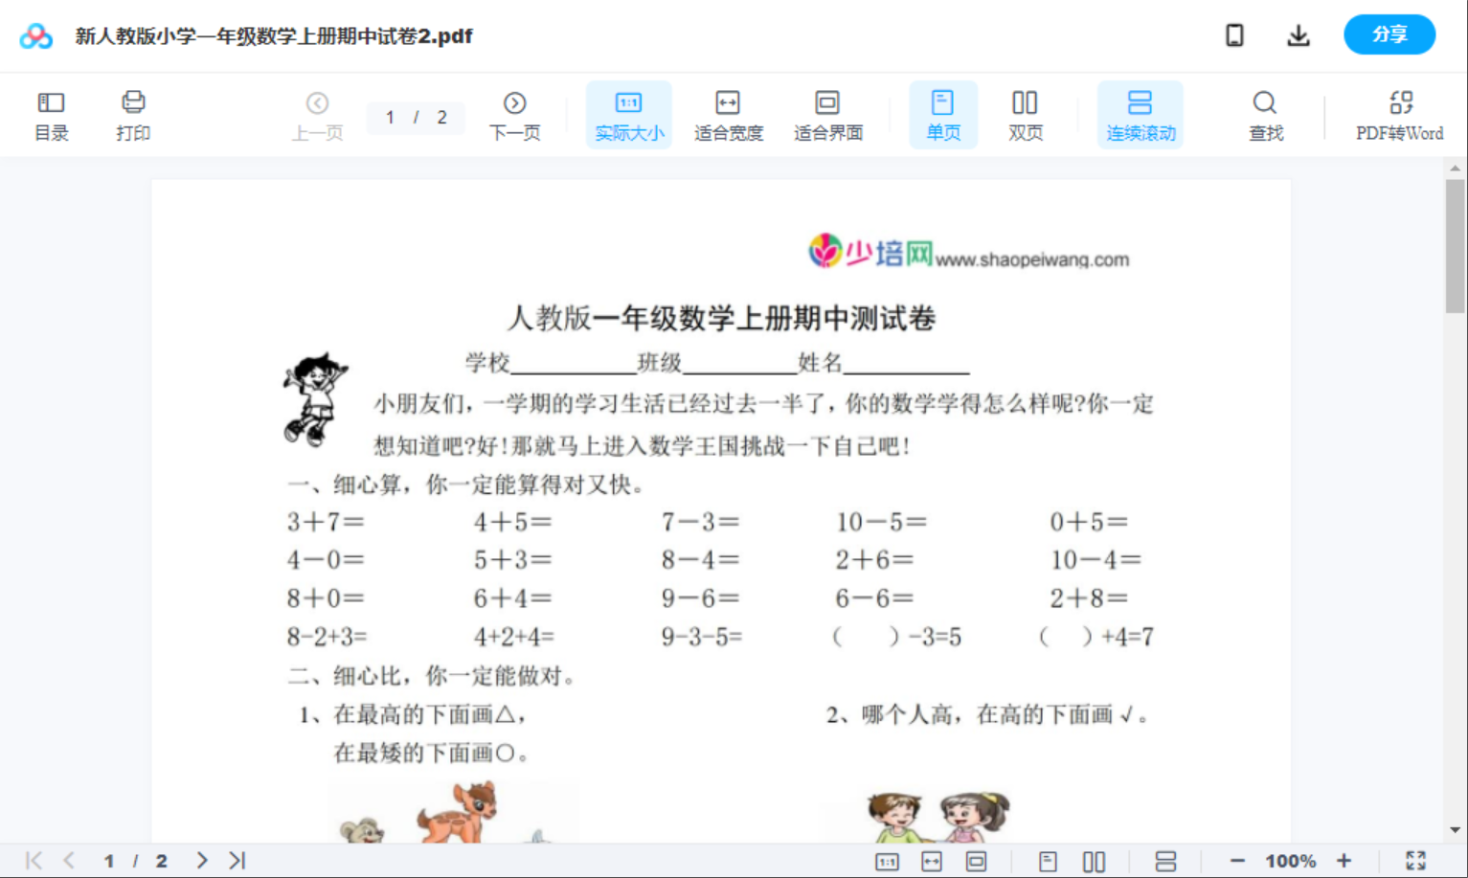Click the download icon in the header

[x=1299, y=34]
